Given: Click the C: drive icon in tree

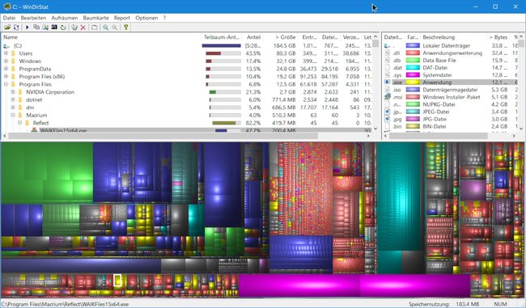Looking at the screenshot, I should click(x=6, y=45).
